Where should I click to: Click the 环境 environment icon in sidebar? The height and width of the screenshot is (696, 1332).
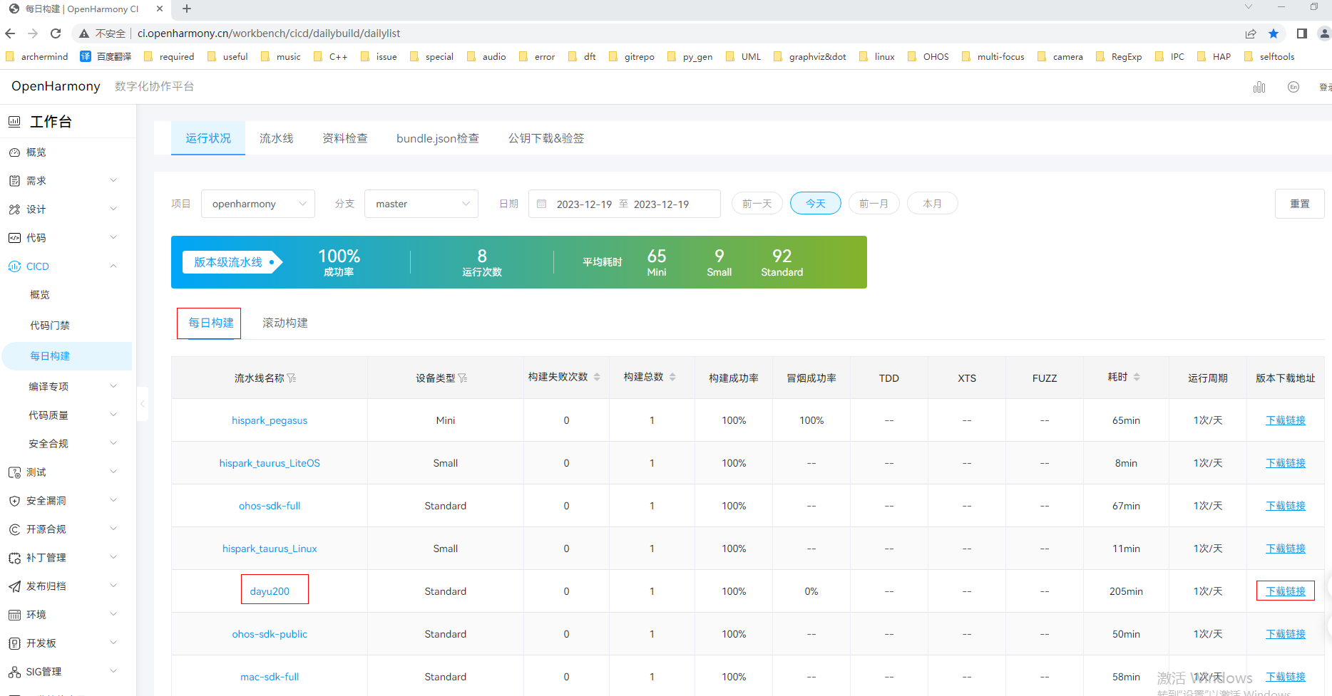(x=14, y=615)
